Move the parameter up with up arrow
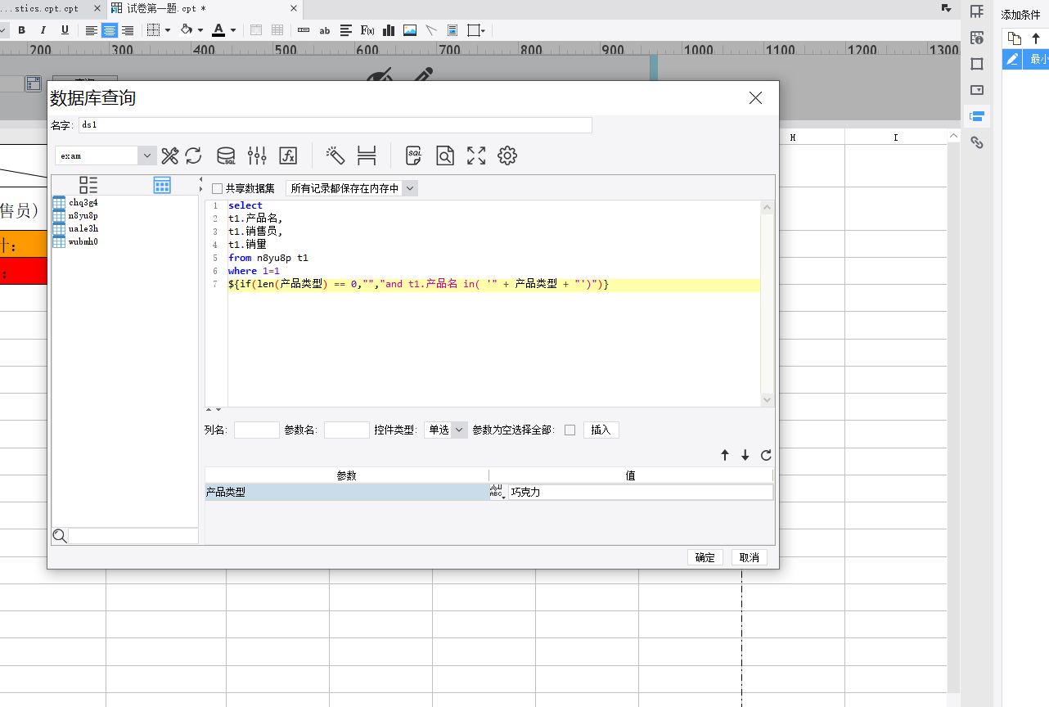1049x707 pixels. 725,456
